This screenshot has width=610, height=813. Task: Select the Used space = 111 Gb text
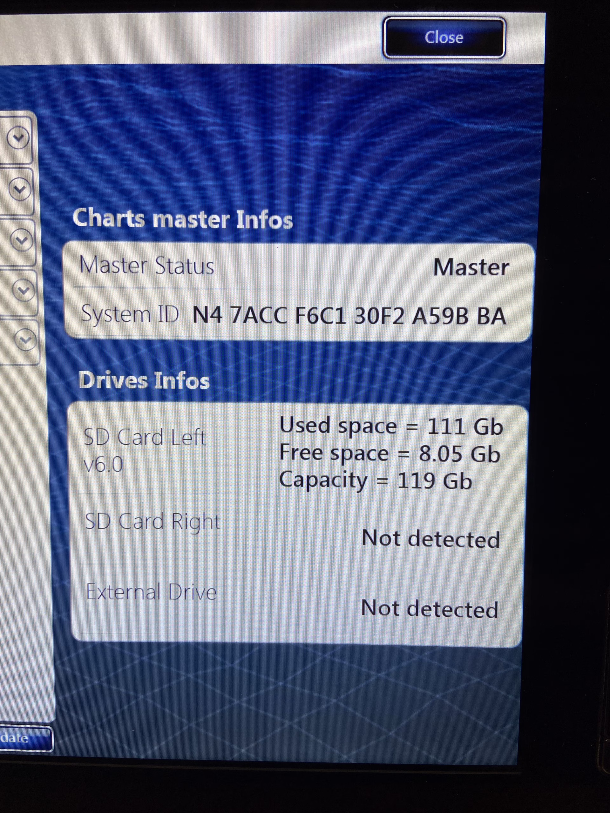391,426
